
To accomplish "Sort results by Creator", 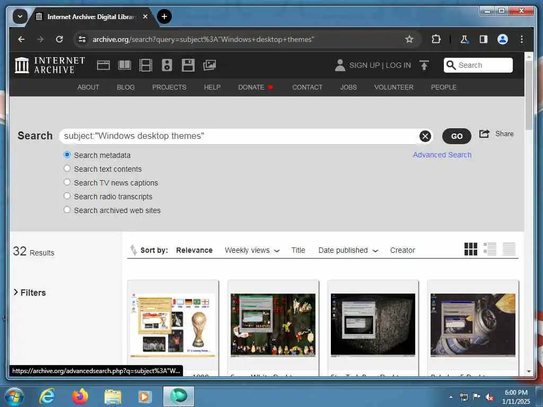I will [x=402, y=250].
